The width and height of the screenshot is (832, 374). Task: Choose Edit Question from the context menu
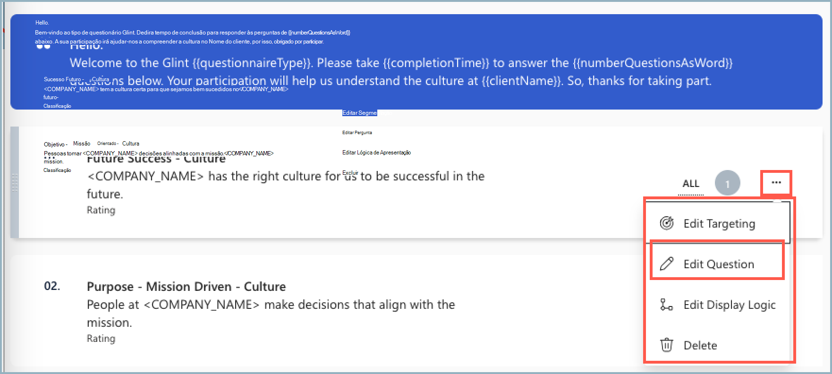click(718, 264)
